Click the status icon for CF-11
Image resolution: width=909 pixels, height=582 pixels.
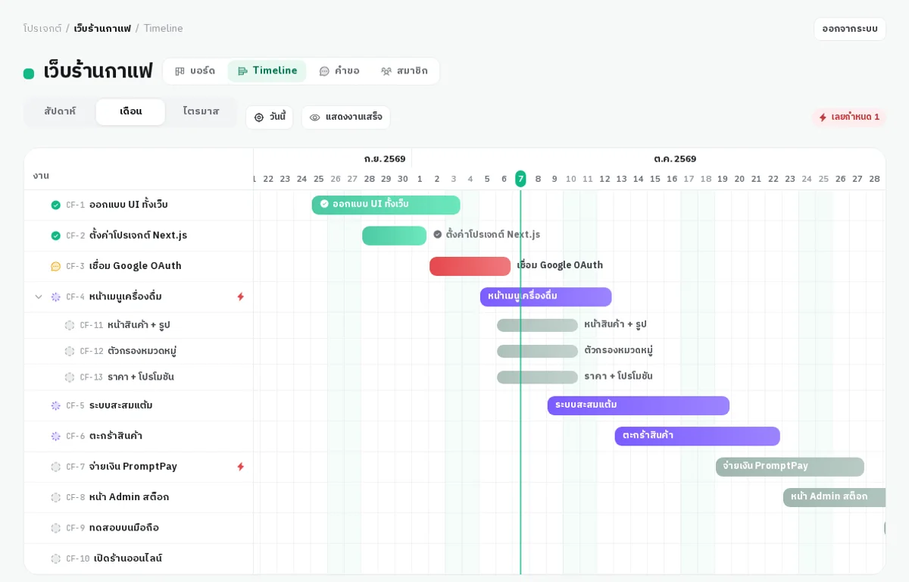[70, 325]
